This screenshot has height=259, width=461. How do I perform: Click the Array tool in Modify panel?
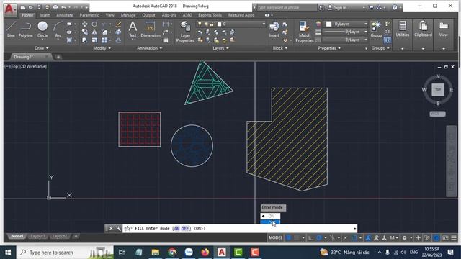[x=104, y=40]
